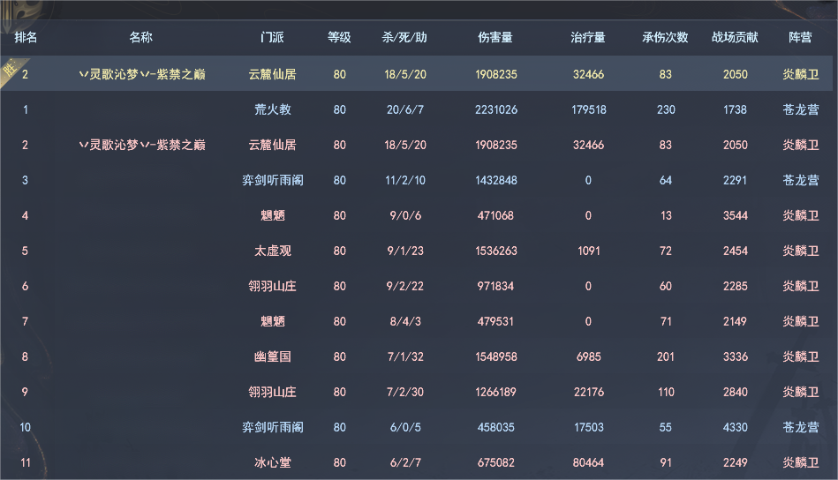The width and height of the screenshot is (838, 480).
Task: Click 炎麟卫 faction in rank 11 row
Action: pyautogui.click(x=801, y=461)
